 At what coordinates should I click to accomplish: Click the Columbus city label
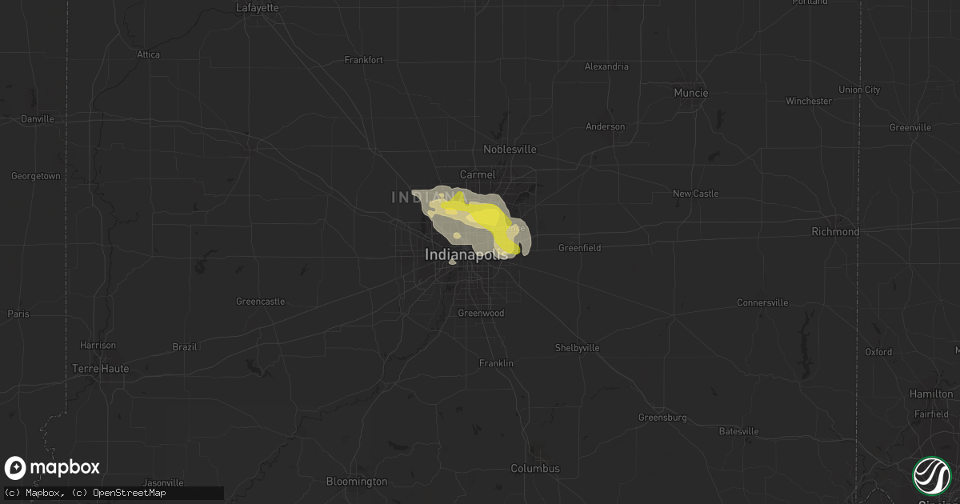pos(535,468)
